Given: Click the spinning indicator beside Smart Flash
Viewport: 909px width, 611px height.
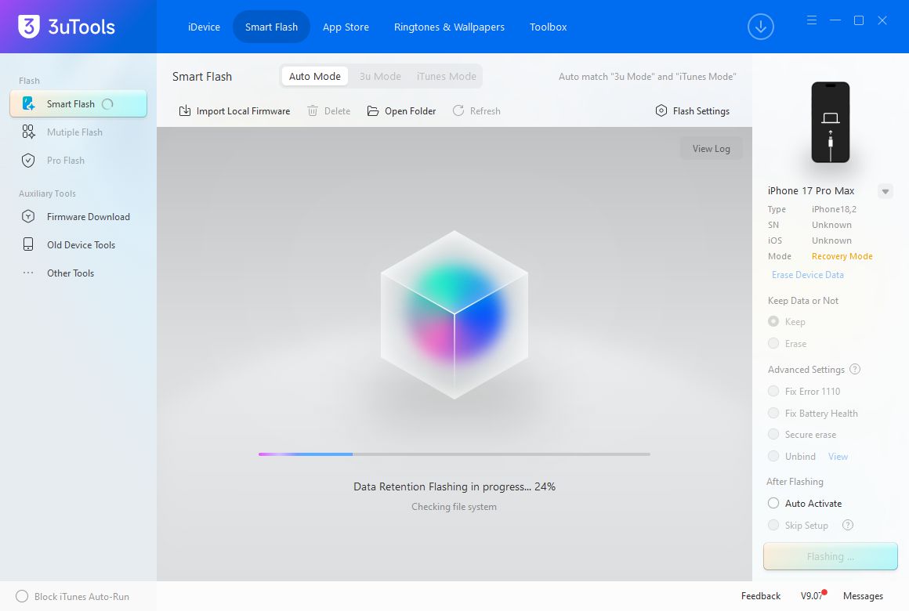Looking at the screenshot, I should pyautogui.click(x=107, y=104).
